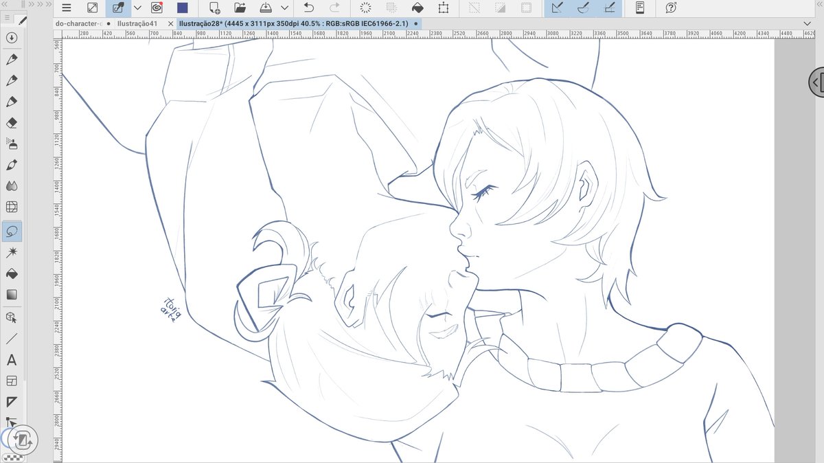Image resolution: width=824 pixels, height=463 pixels.
Task: Select the Pencil tool
Action: pos(12,80)
